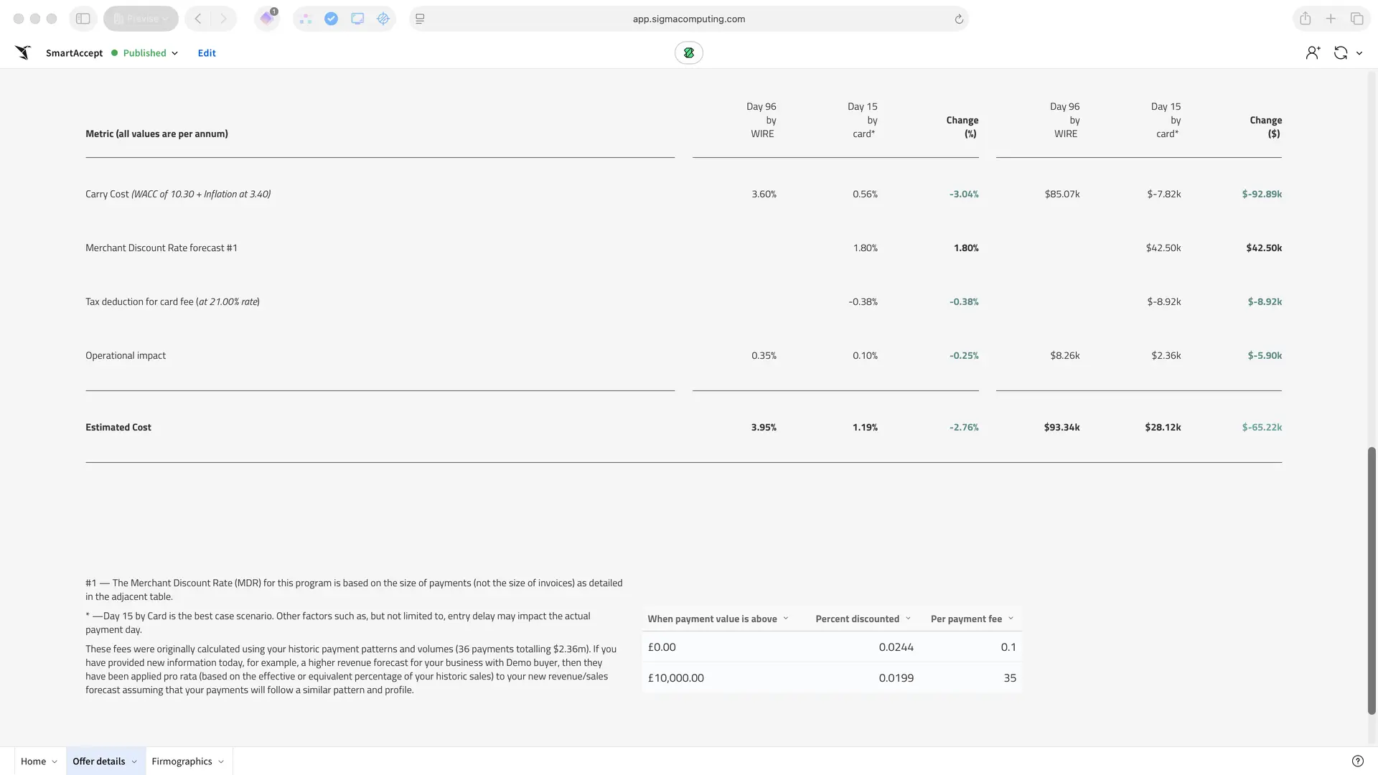Click the Sigma bird logo icon

click(23, 52)
